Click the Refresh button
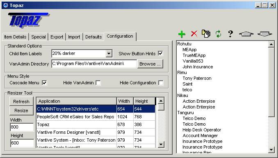The width and height of the screenshot is (278, 158). 21,102
